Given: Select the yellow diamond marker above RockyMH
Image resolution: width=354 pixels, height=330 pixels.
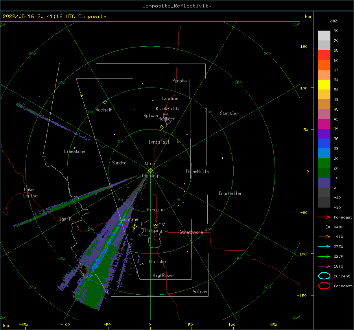Looking at the screenshot, I should point(105,102).
